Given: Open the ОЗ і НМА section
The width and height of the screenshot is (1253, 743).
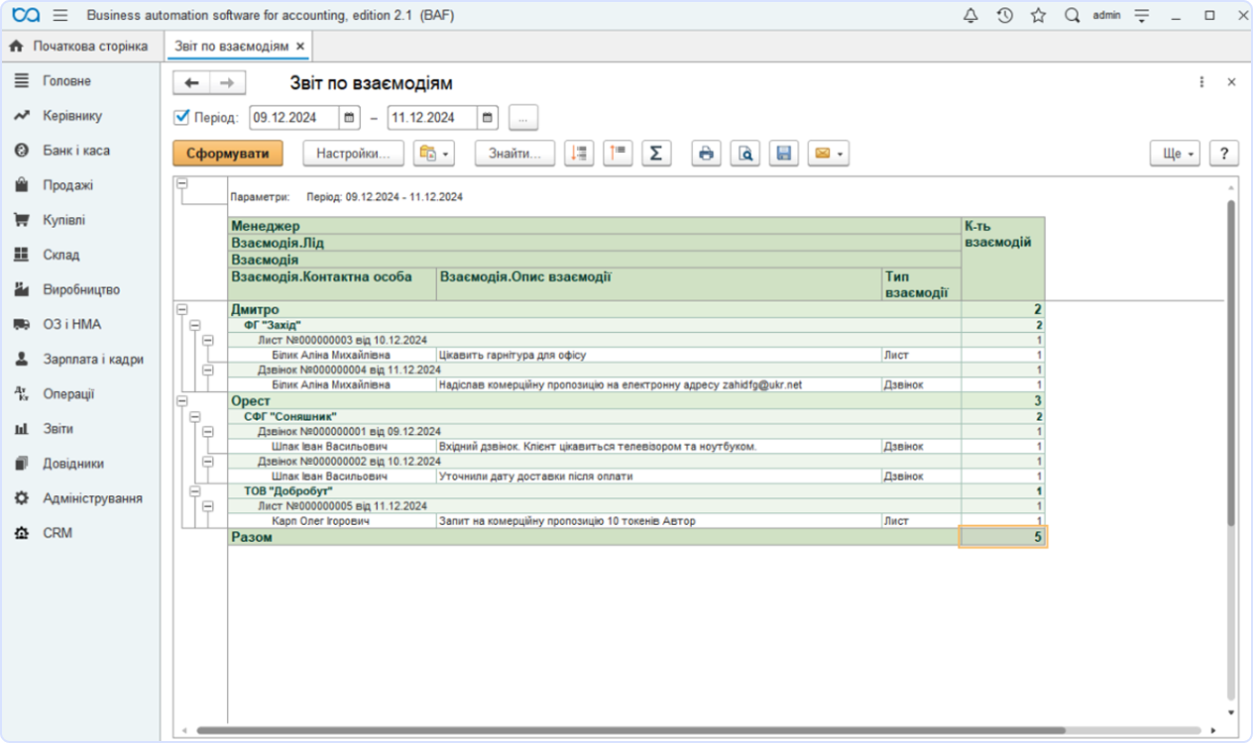Looking at the screenshot, I should tap(71, 325).
